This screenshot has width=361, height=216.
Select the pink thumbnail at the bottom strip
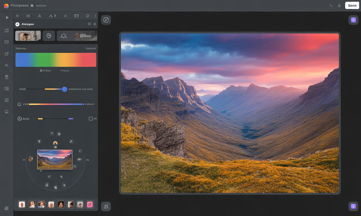click(90, 204)
